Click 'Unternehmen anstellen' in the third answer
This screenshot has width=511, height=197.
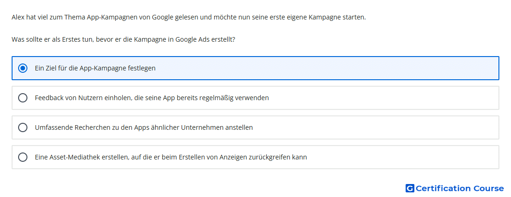pyautogui.click(x=219, y=127)
